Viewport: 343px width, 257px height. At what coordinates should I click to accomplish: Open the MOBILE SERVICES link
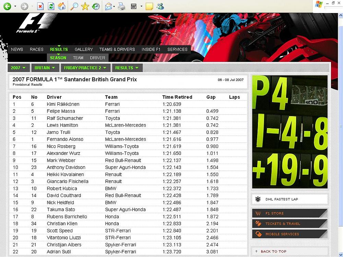(x=290, y=234)
